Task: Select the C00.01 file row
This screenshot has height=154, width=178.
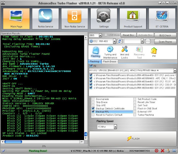Action: point(132,85)
